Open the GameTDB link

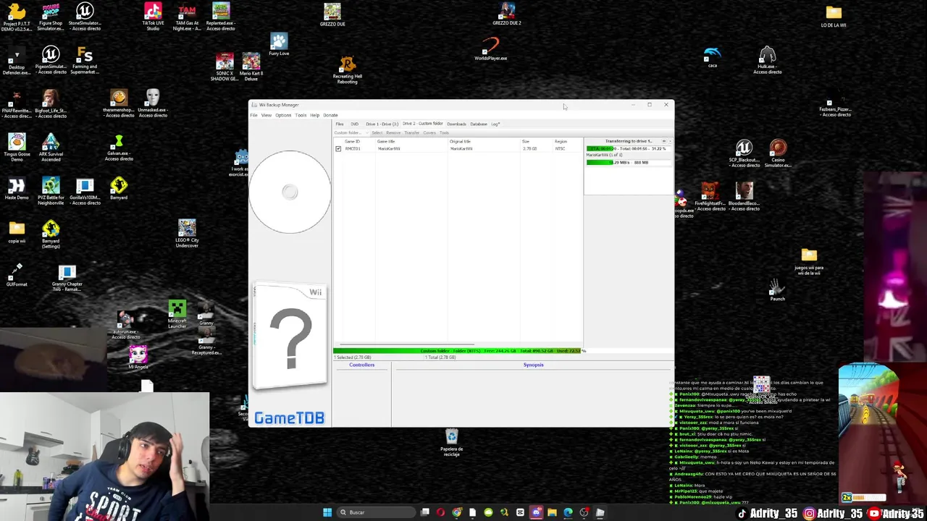point(289,418)
